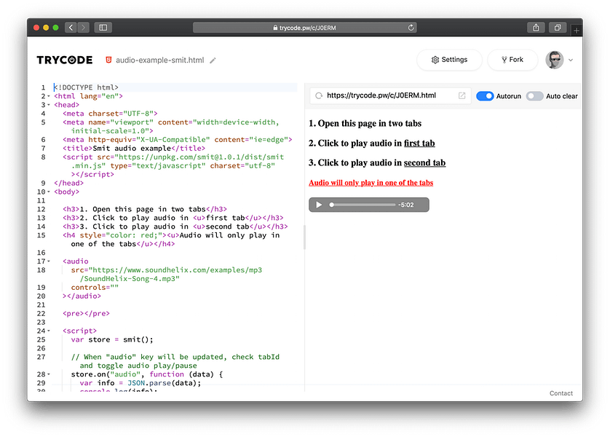
Task: Click the empty pre tag on line 22
Action: pos(86,314)
